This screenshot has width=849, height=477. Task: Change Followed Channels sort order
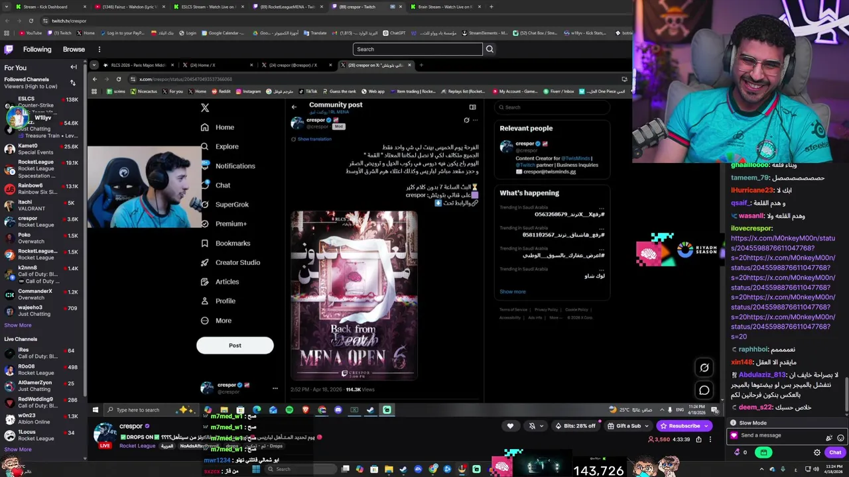[x=73, y=83]
